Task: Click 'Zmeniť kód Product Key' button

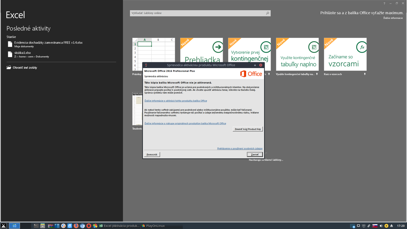Action: pos(248,129)
